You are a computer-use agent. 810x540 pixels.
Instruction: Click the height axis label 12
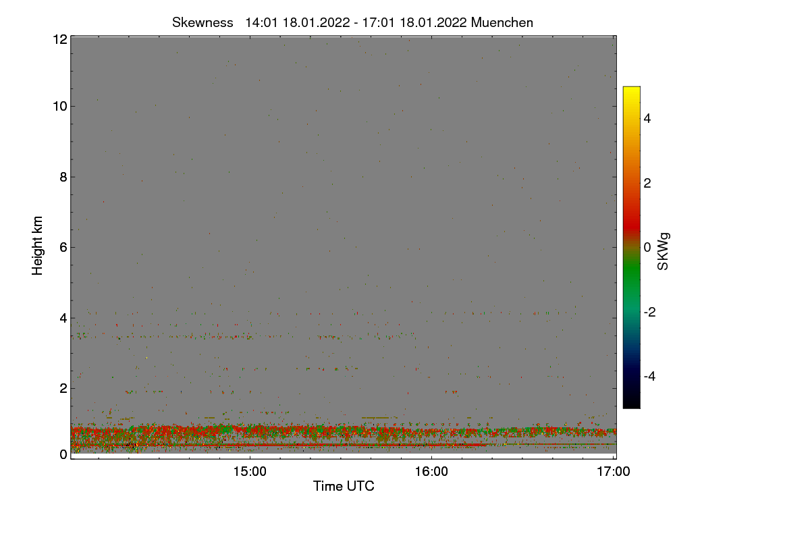59,38
